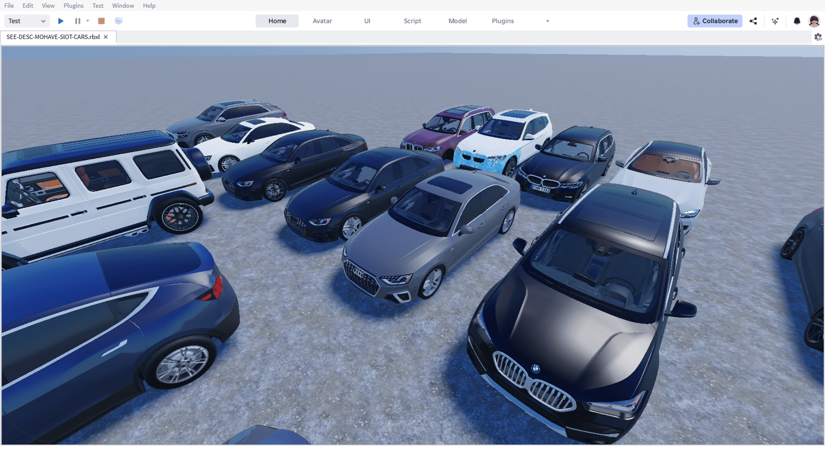Open the user avatar profile
This screenshot has width=825, height=463.
(814, 21)
